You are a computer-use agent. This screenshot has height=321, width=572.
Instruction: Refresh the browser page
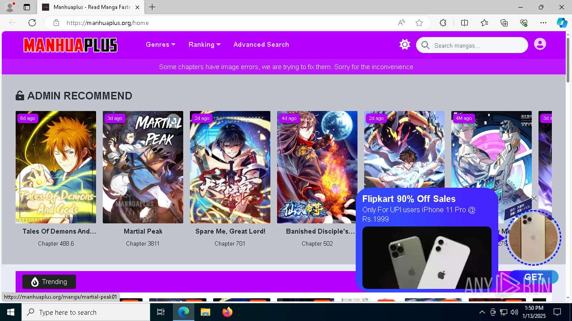pyautogui.click(x=32, y=23)
